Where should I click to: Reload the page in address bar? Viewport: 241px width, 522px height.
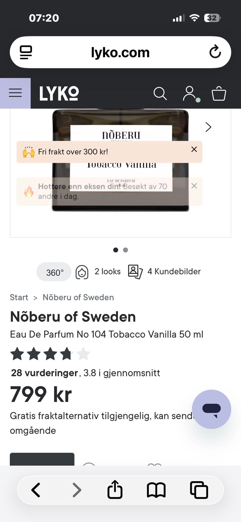click(x=215, y=52)
